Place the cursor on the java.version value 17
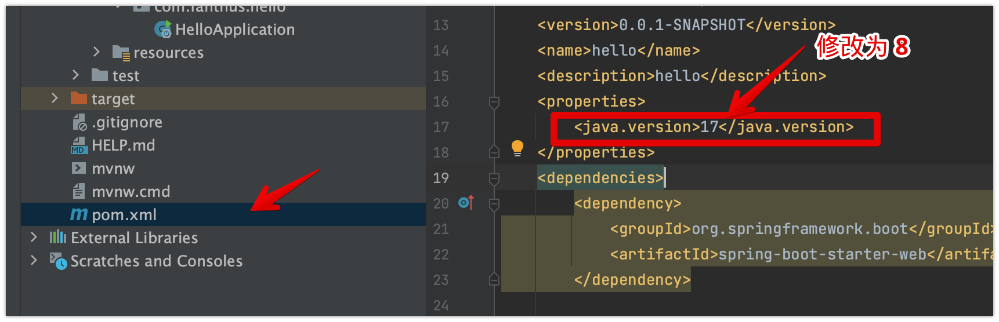Image resolution: width=999 pixels, height=322 pixels. pyautogui.click(x=709, y=127)
